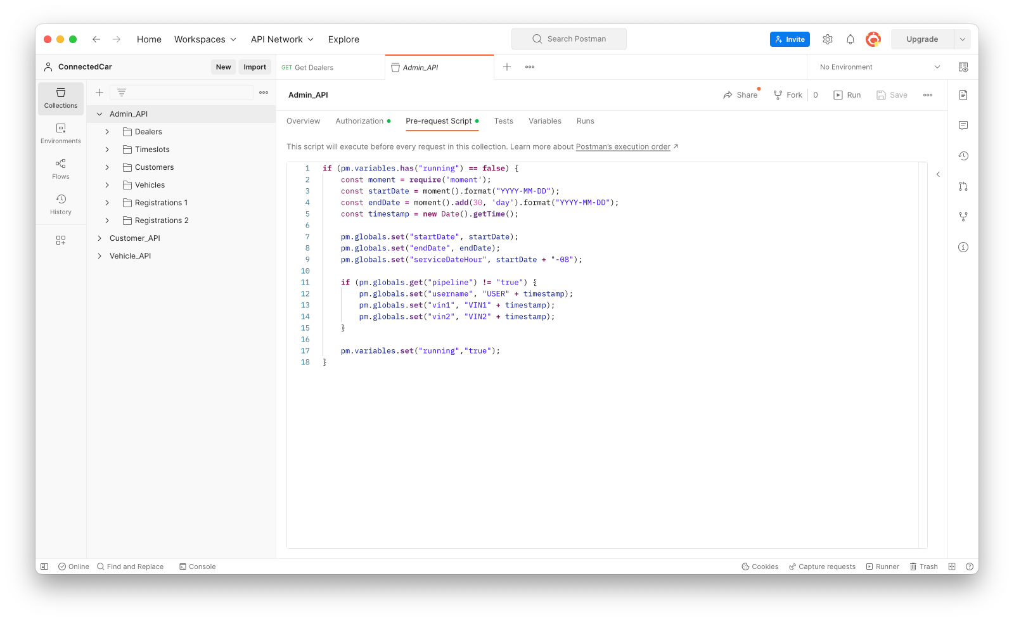
Task: Switch to the Authorization tab
Action: (363, 121)
